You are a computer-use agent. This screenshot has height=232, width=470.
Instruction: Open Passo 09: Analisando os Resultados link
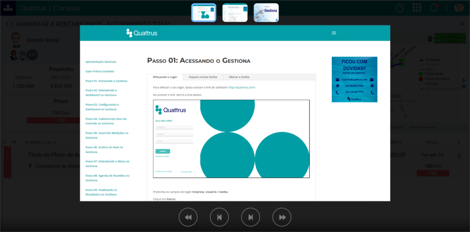pos(101,192)
